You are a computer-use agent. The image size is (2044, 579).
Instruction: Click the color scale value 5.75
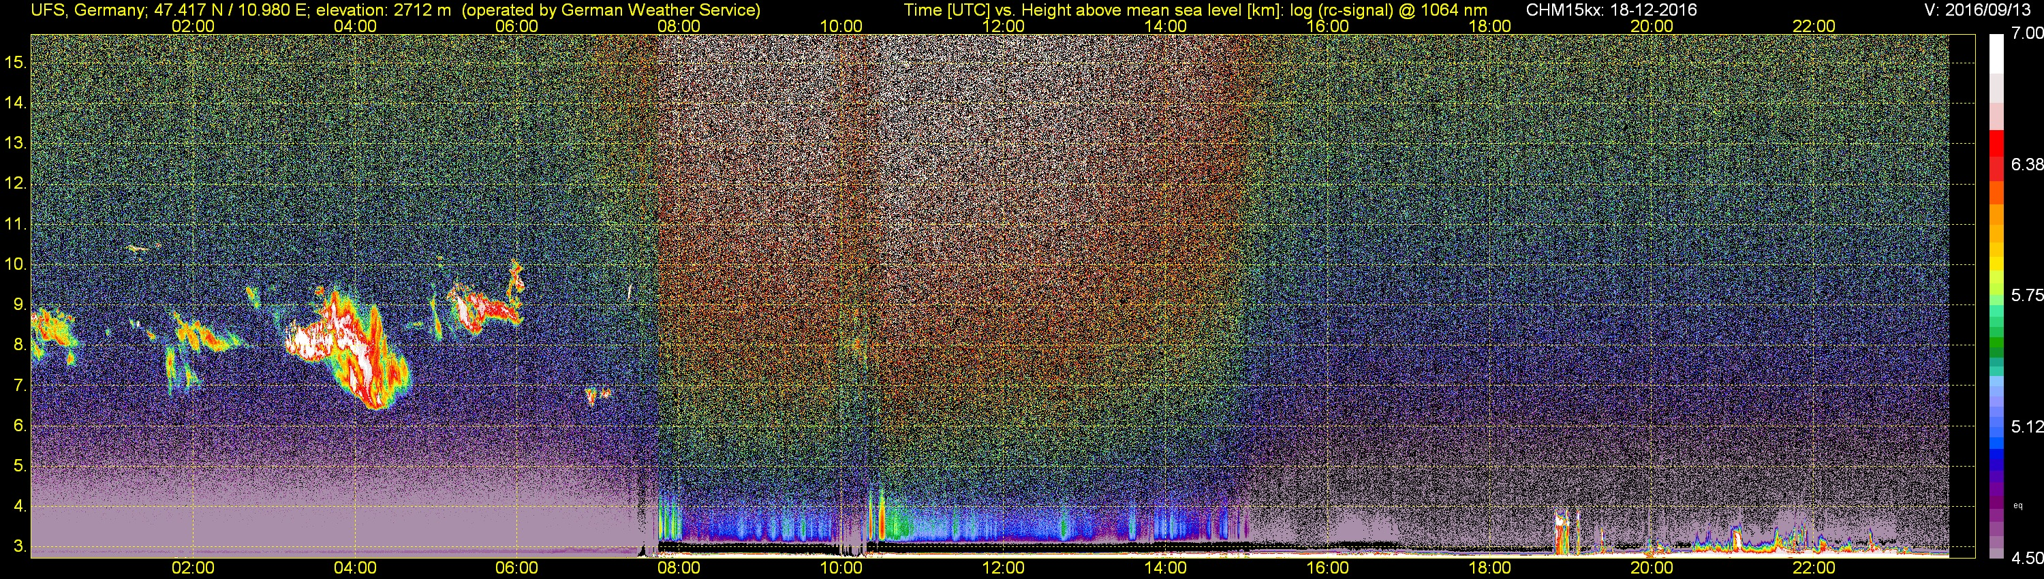tap(2028, 295)
